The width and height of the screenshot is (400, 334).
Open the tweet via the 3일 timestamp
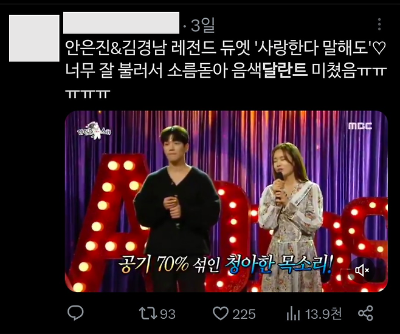(203, 25)
